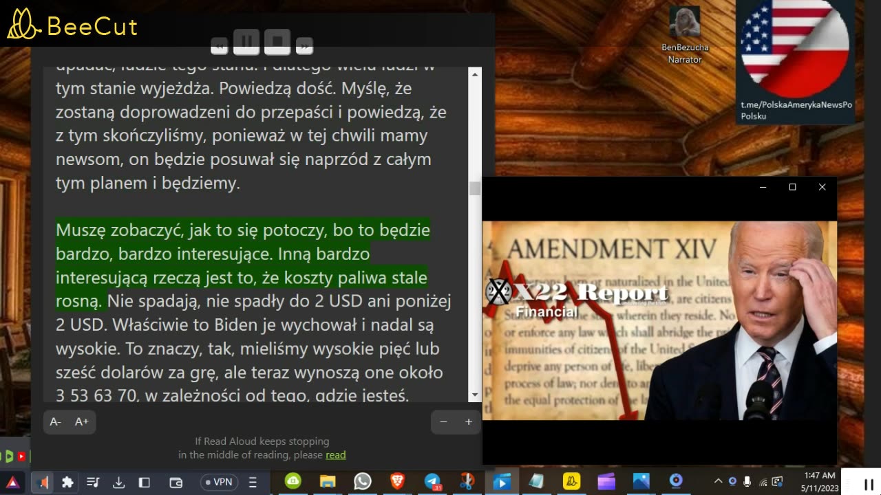Click the pause overlay button at bottom right
This screenshot has height=495, width=881.
pyautogui.click(x=869, y=484)
